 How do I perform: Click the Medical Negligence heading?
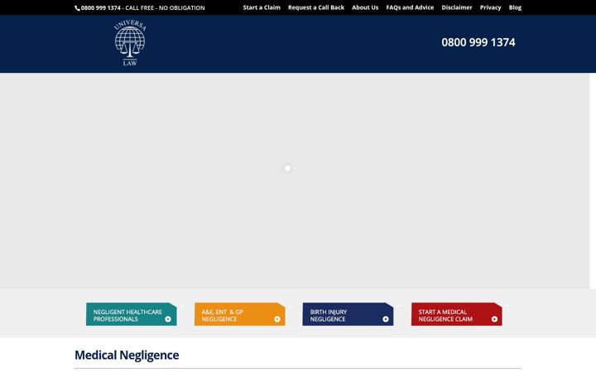pyautogui.click(x=127, y=355)
